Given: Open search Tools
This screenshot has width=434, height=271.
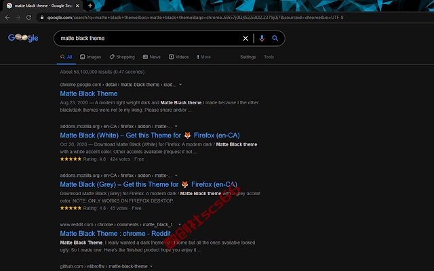Looking at the screenshot, I should (269, 57).
